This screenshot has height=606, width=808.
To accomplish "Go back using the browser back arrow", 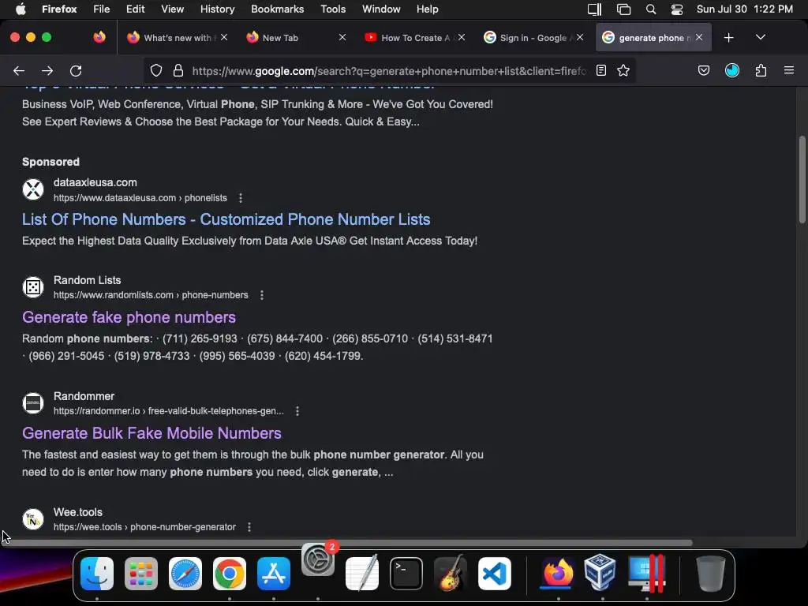I will [x=19, y=70].
